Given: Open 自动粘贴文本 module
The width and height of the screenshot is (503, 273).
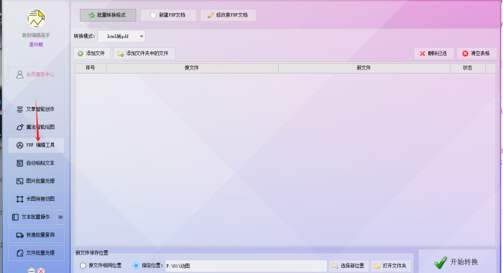Looking at the screenshot, I should (36, 163).
